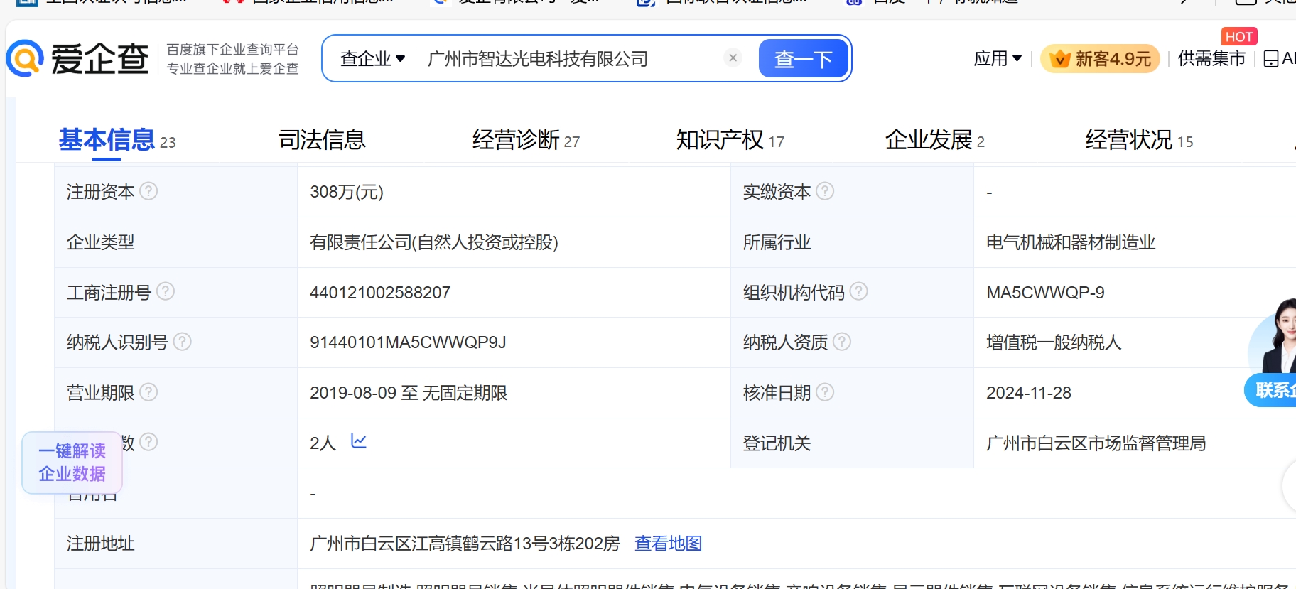Switch to the 司法信息 tab
Viewport: 1296px width, 589px height.
coord(322,140)
